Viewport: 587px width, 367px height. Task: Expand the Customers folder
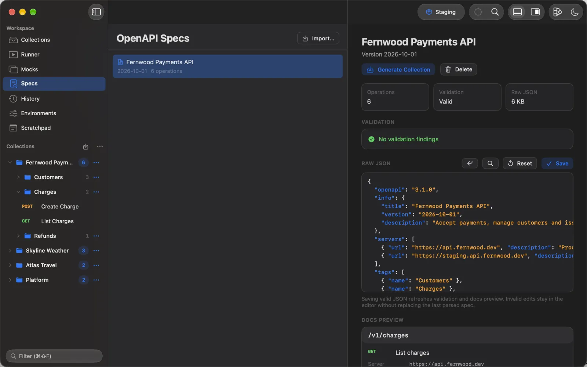18,177
